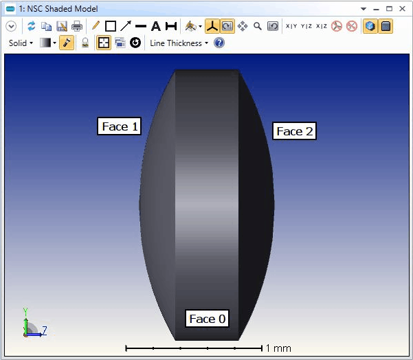Toggle the coordinate axes triad display

212,26
